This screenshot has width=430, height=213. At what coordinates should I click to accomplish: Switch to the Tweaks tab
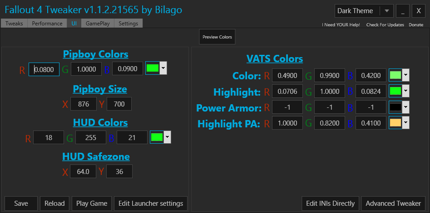click(14, 24)
